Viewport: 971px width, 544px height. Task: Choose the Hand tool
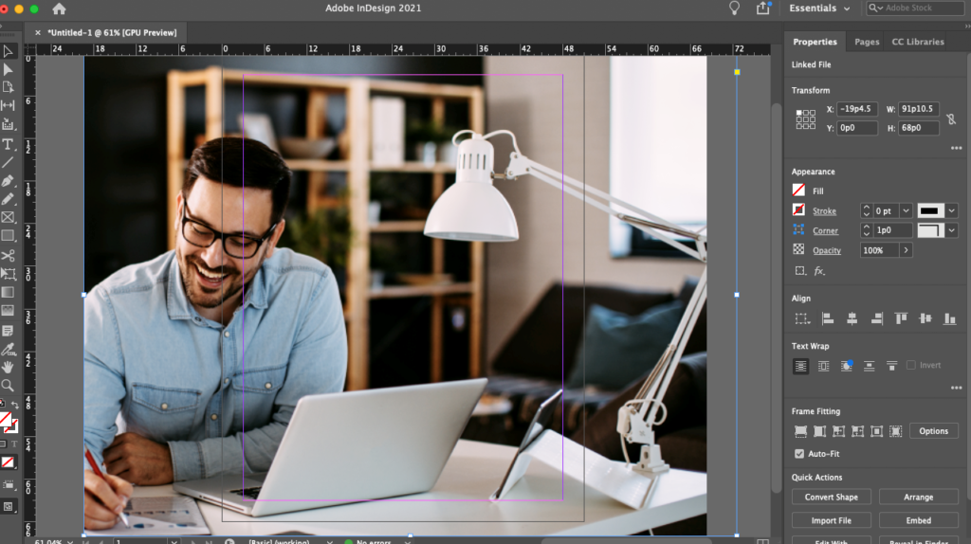[8, 367]
